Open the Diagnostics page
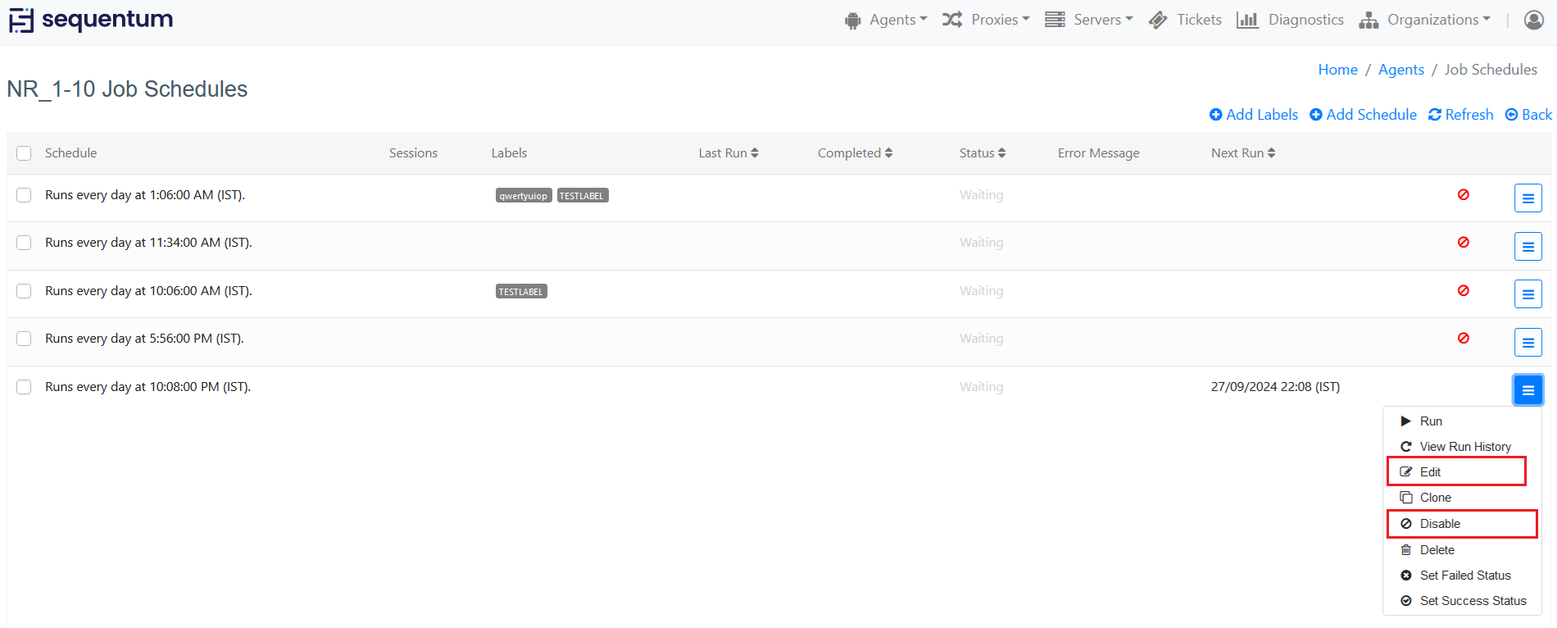 click(1290, 20)
